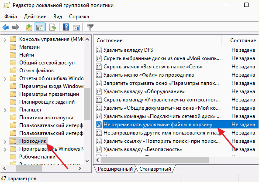Viewport: 259px width, 182px height.
Task: Open the Справка menu
Action: pyautogui.click(x=79, y=17)
